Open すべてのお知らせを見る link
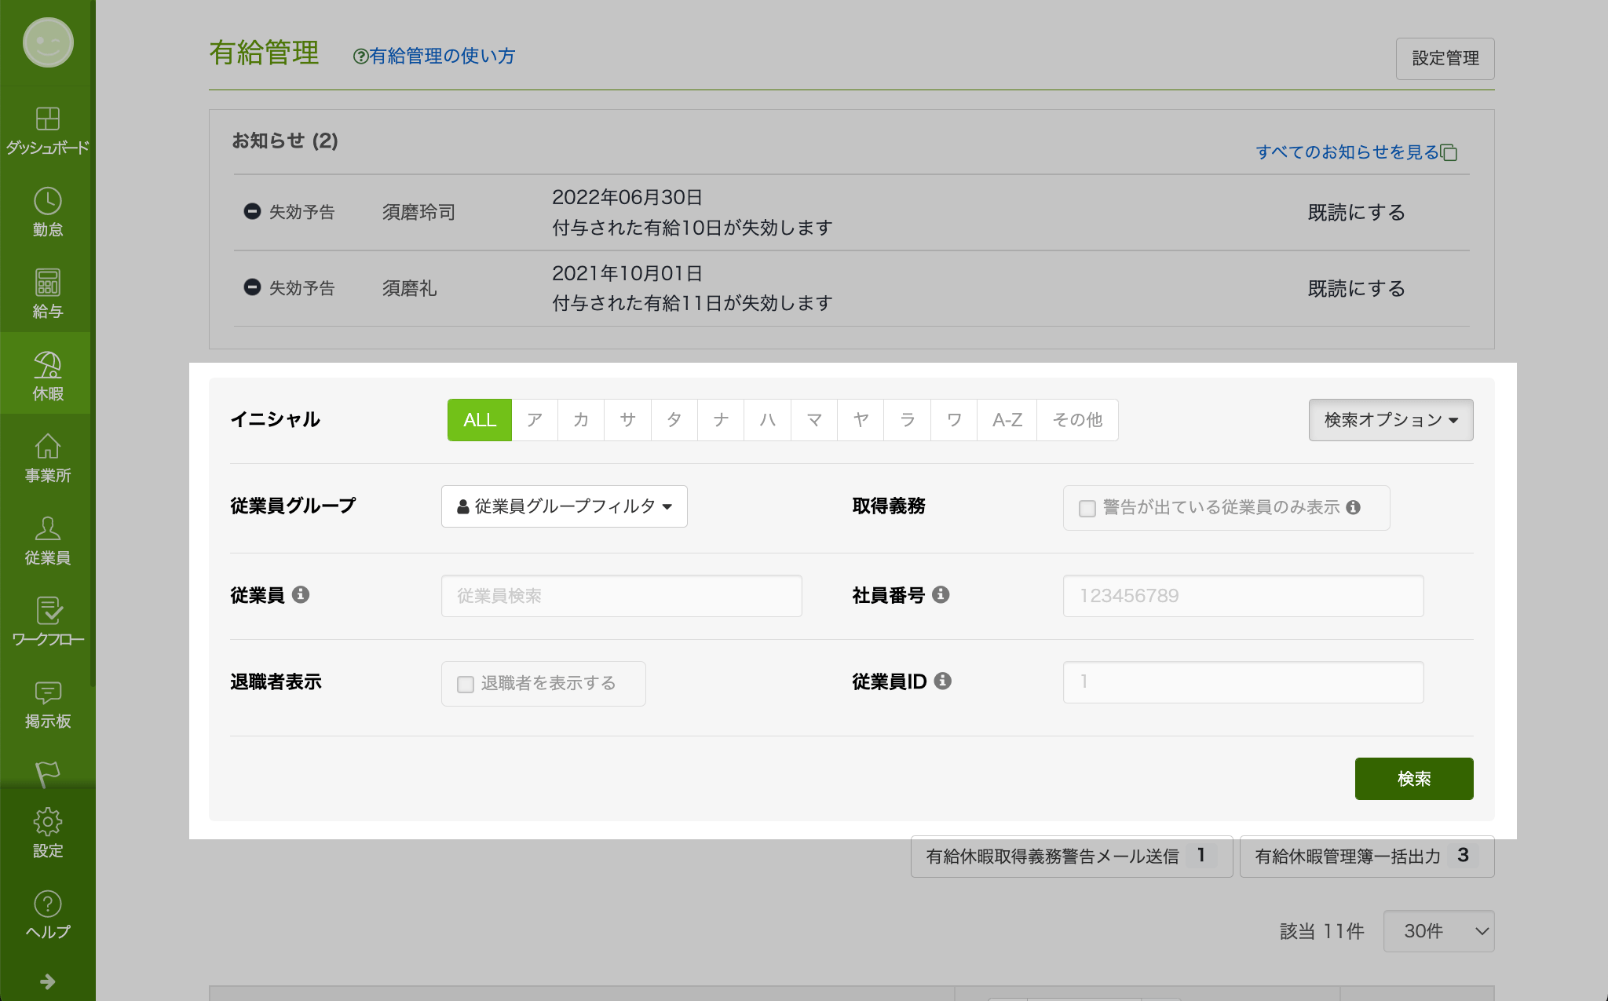The height and width of the screenshot is (1001, 1608). (x=1347, y=152)
